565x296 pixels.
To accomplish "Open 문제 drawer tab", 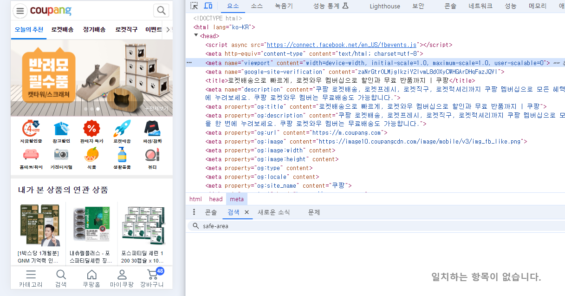I will [x=314, y=212].
